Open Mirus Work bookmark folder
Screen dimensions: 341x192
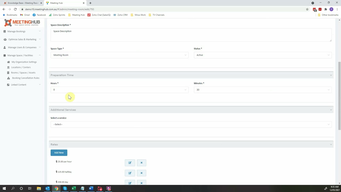pyautogui.click(x=138, y=15)
